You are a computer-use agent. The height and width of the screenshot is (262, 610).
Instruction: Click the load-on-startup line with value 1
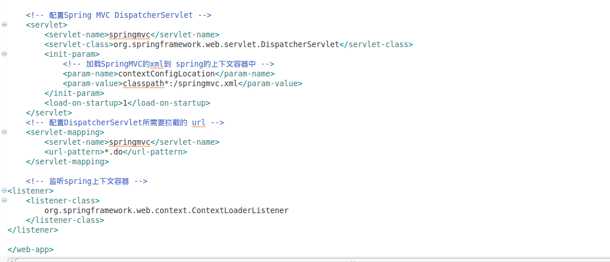click(x=127, y=103)
